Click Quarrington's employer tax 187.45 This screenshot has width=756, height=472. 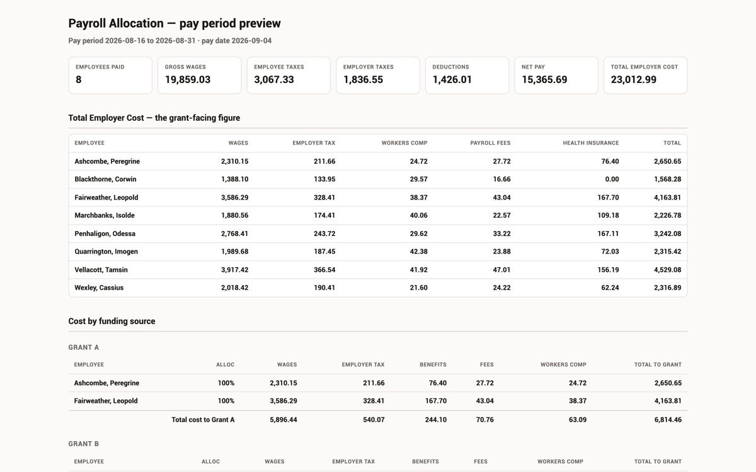(324, 251)
